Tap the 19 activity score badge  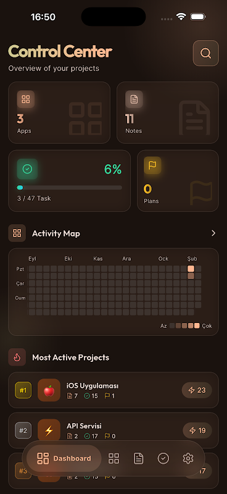[x=197, y=430]
